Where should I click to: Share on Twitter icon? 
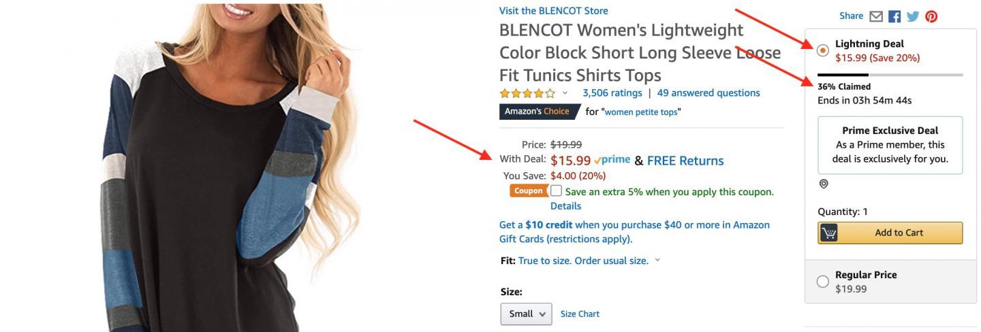point(913,16)
